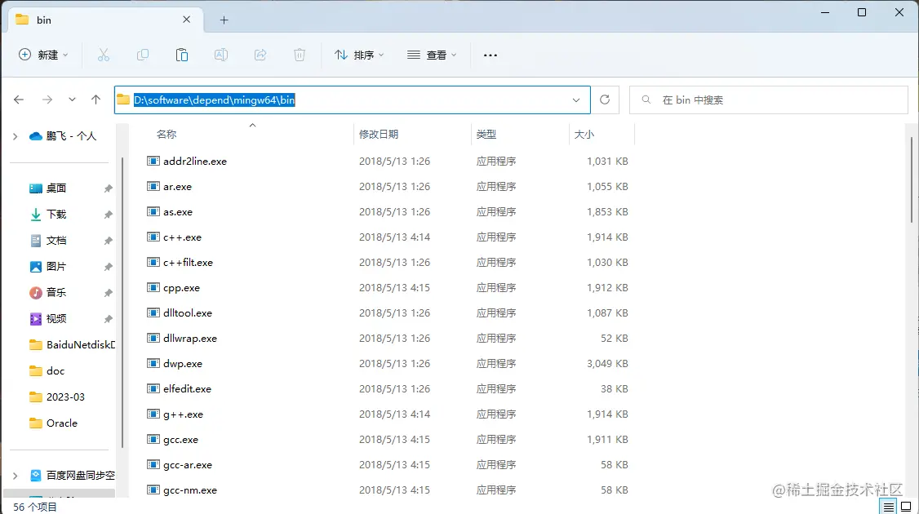The width and height of the screenshot is (919, 514).
Task: Switch to details view at bottom right
Action: point(890,506)
